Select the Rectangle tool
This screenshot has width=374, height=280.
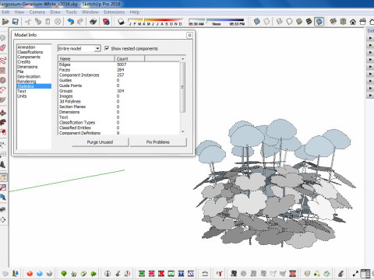3,70
